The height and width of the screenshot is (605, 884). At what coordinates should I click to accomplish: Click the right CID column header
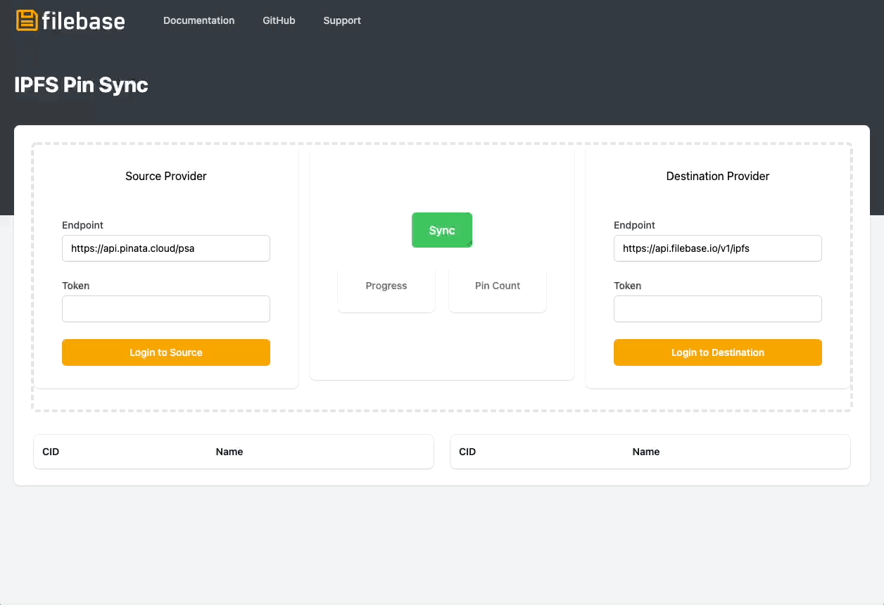467,452
